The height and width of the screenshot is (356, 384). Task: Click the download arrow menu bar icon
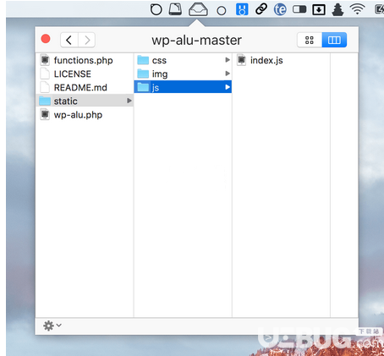tap(319, 10)
